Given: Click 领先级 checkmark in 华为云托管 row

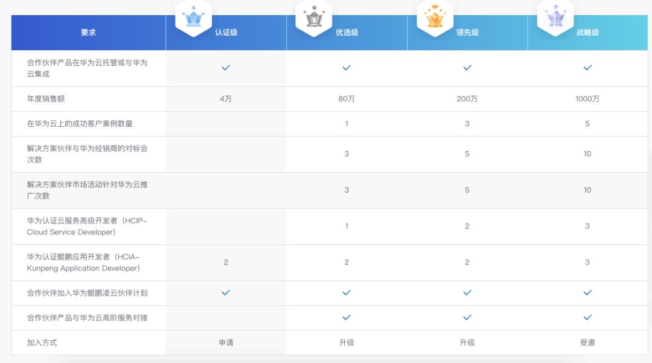Looking at the screenshot, I should click(467, 68).
